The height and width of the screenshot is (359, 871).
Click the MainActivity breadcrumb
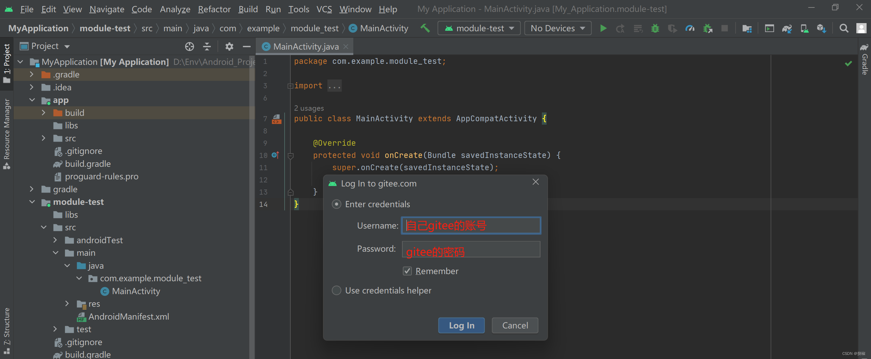378,28
